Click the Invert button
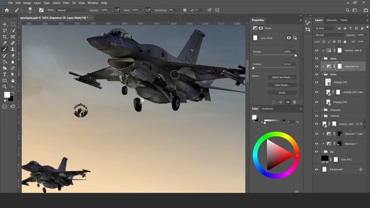The width and height of the screenshot is (370, 208). click(x=282, y=92)
